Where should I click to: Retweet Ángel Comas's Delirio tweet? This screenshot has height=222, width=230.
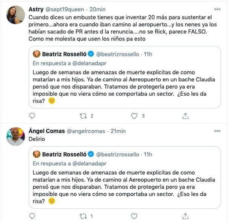click(83, 216)
